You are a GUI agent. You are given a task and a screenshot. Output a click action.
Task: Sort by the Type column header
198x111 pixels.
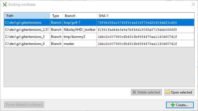[56, 16]
